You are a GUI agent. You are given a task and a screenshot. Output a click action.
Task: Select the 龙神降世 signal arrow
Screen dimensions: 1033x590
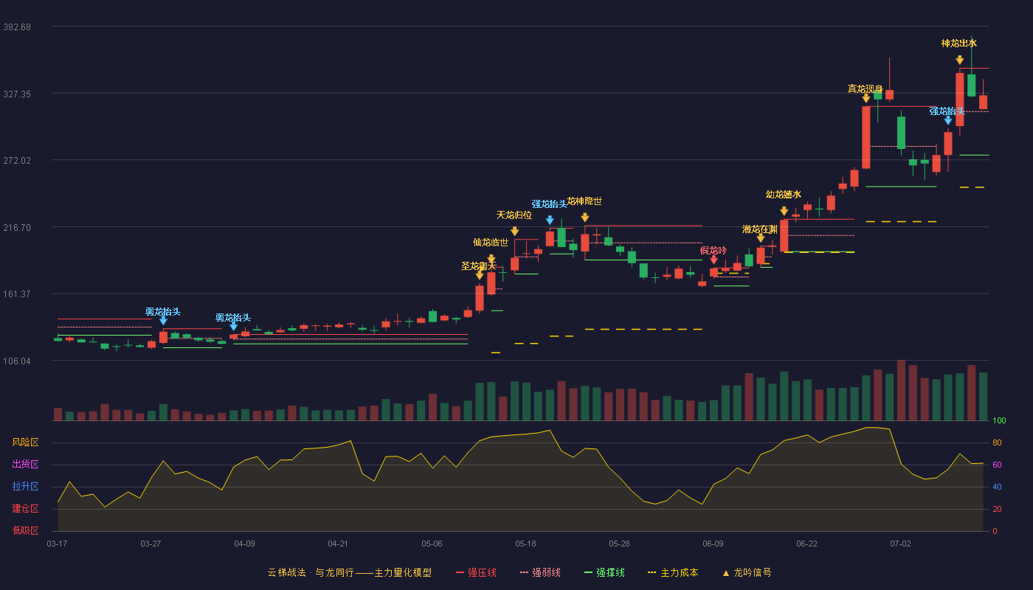584,218
